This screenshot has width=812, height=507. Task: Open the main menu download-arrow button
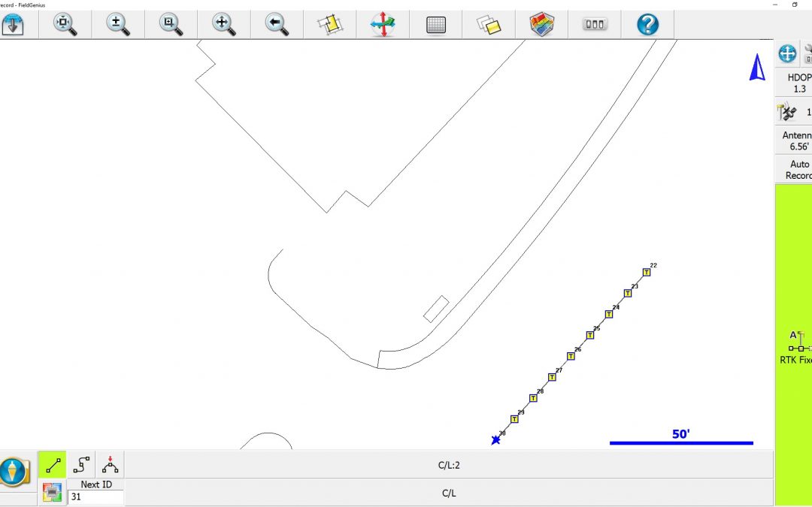13,24
